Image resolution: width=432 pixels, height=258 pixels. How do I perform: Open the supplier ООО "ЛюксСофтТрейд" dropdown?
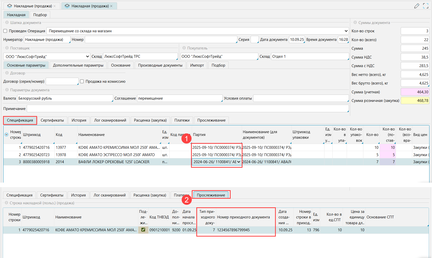[87, 56]
